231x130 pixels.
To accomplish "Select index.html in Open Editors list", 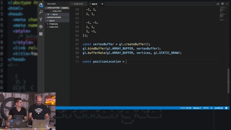I will pos(57,11).
